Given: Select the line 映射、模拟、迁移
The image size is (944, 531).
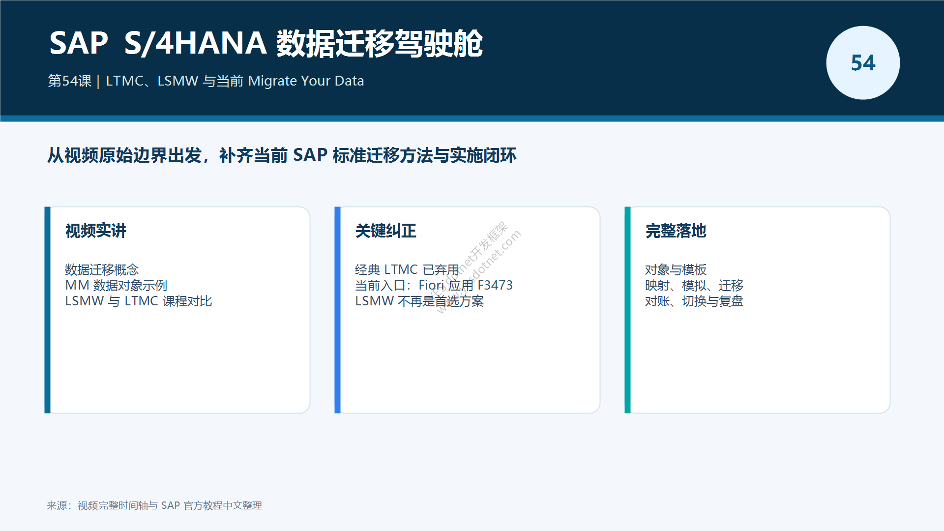Looking at the screenshot, I should (694, 285).
